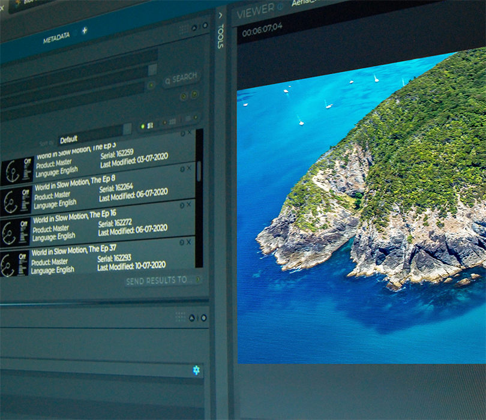Select the Aerial tab in the viewer
The width and height of the screenshot is (486, 420).
[304, 3]
